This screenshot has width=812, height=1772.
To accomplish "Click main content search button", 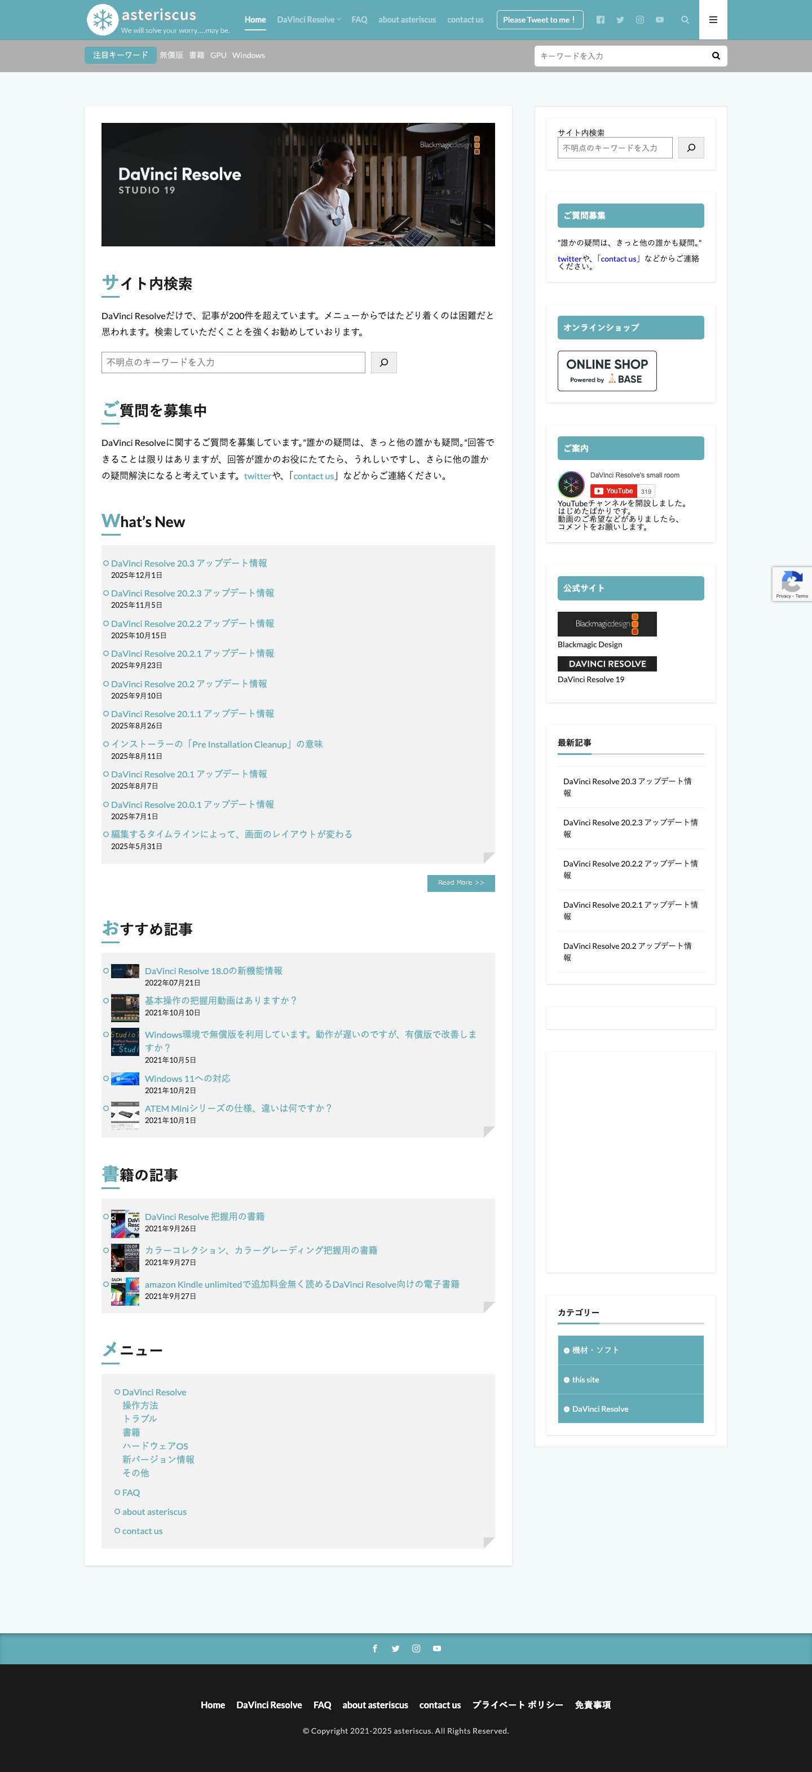I will tap(384, 363).
